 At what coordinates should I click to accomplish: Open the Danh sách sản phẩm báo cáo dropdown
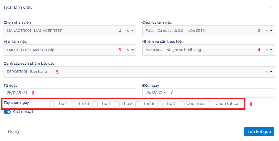271,72
